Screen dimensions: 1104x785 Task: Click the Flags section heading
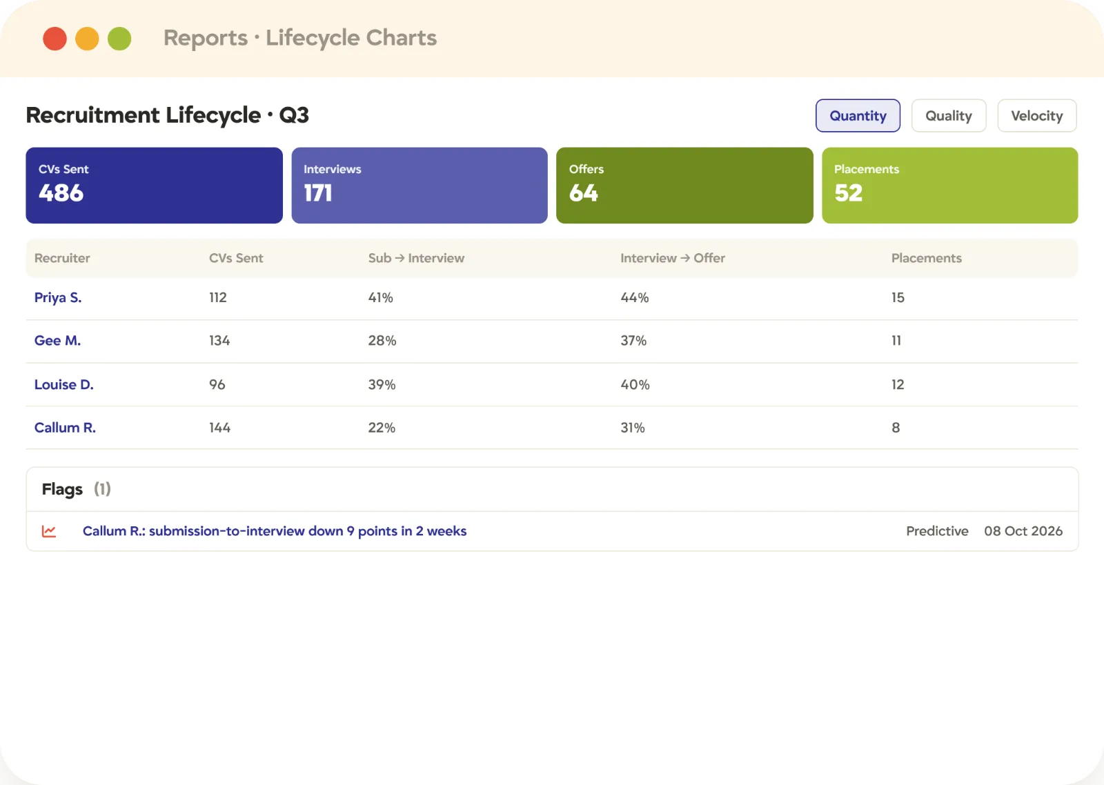[x=62, y=490]
